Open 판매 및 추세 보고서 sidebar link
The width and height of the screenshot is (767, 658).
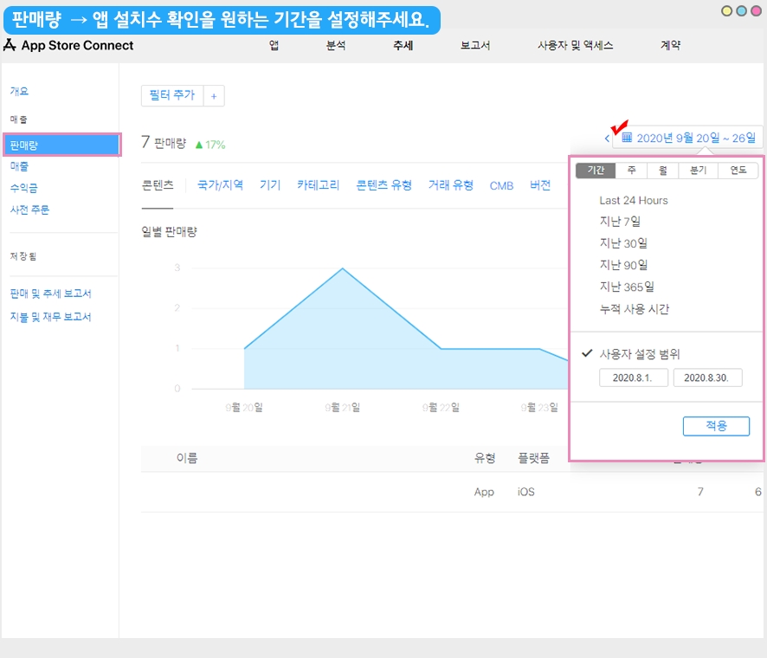[x=50, y=294]
